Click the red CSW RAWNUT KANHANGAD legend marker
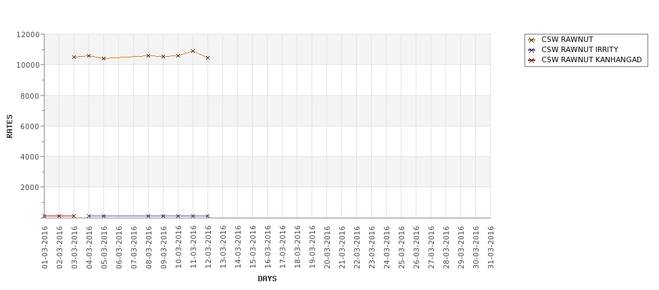This screenshot has height=290, width=659. (532, 60)
